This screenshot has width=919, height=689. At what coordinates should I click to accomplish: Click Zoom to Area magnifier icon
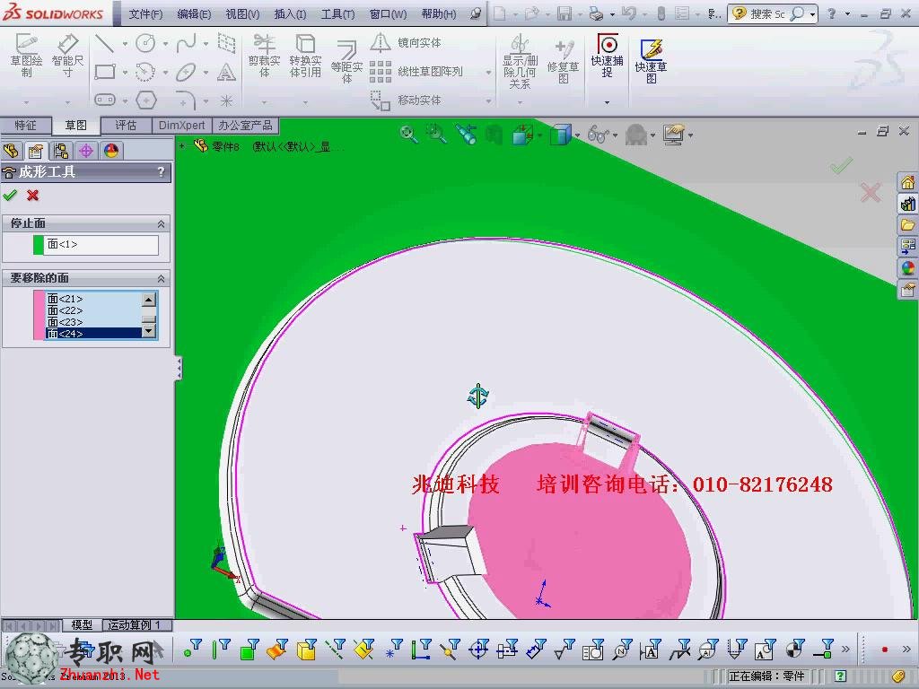pos(436,135)
